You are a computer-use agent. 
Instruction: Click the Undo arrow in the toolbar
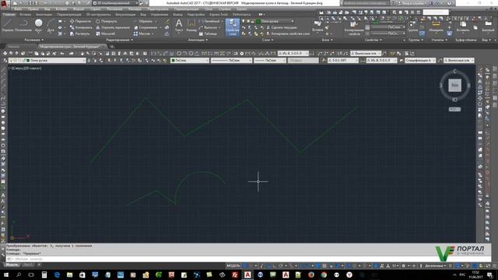coord(62,54)
